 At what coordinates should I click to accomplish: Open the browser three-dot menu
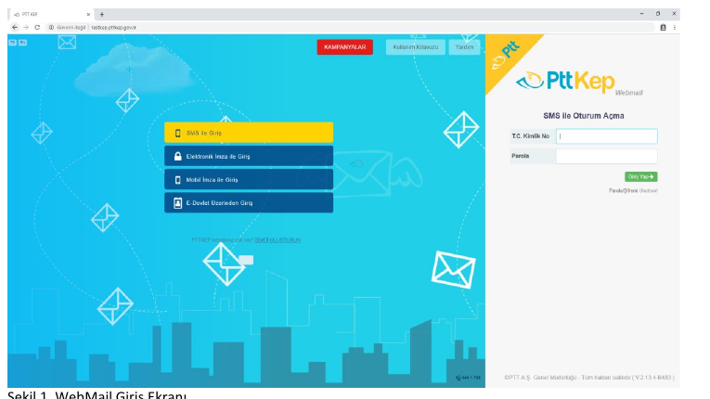pyautogui.click(x=674, y=28)
